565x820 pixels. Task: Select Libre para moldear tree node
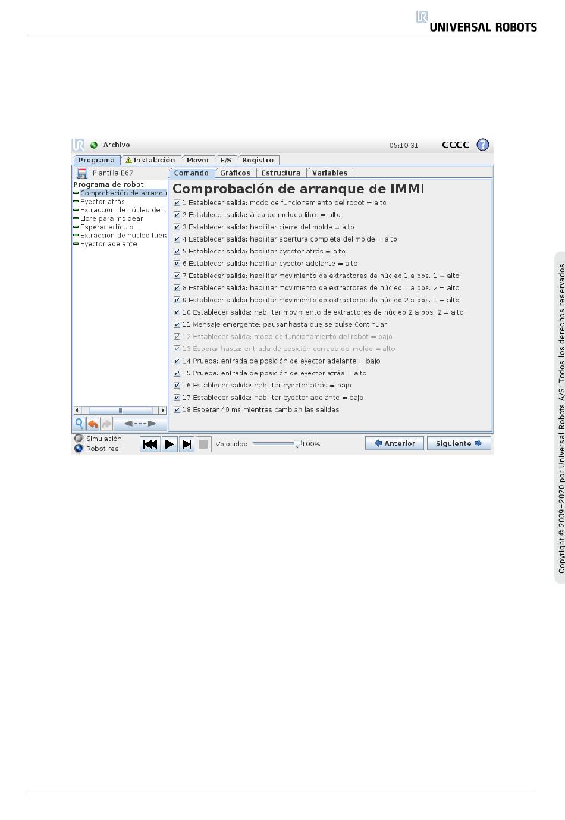(x=112, y=218)
